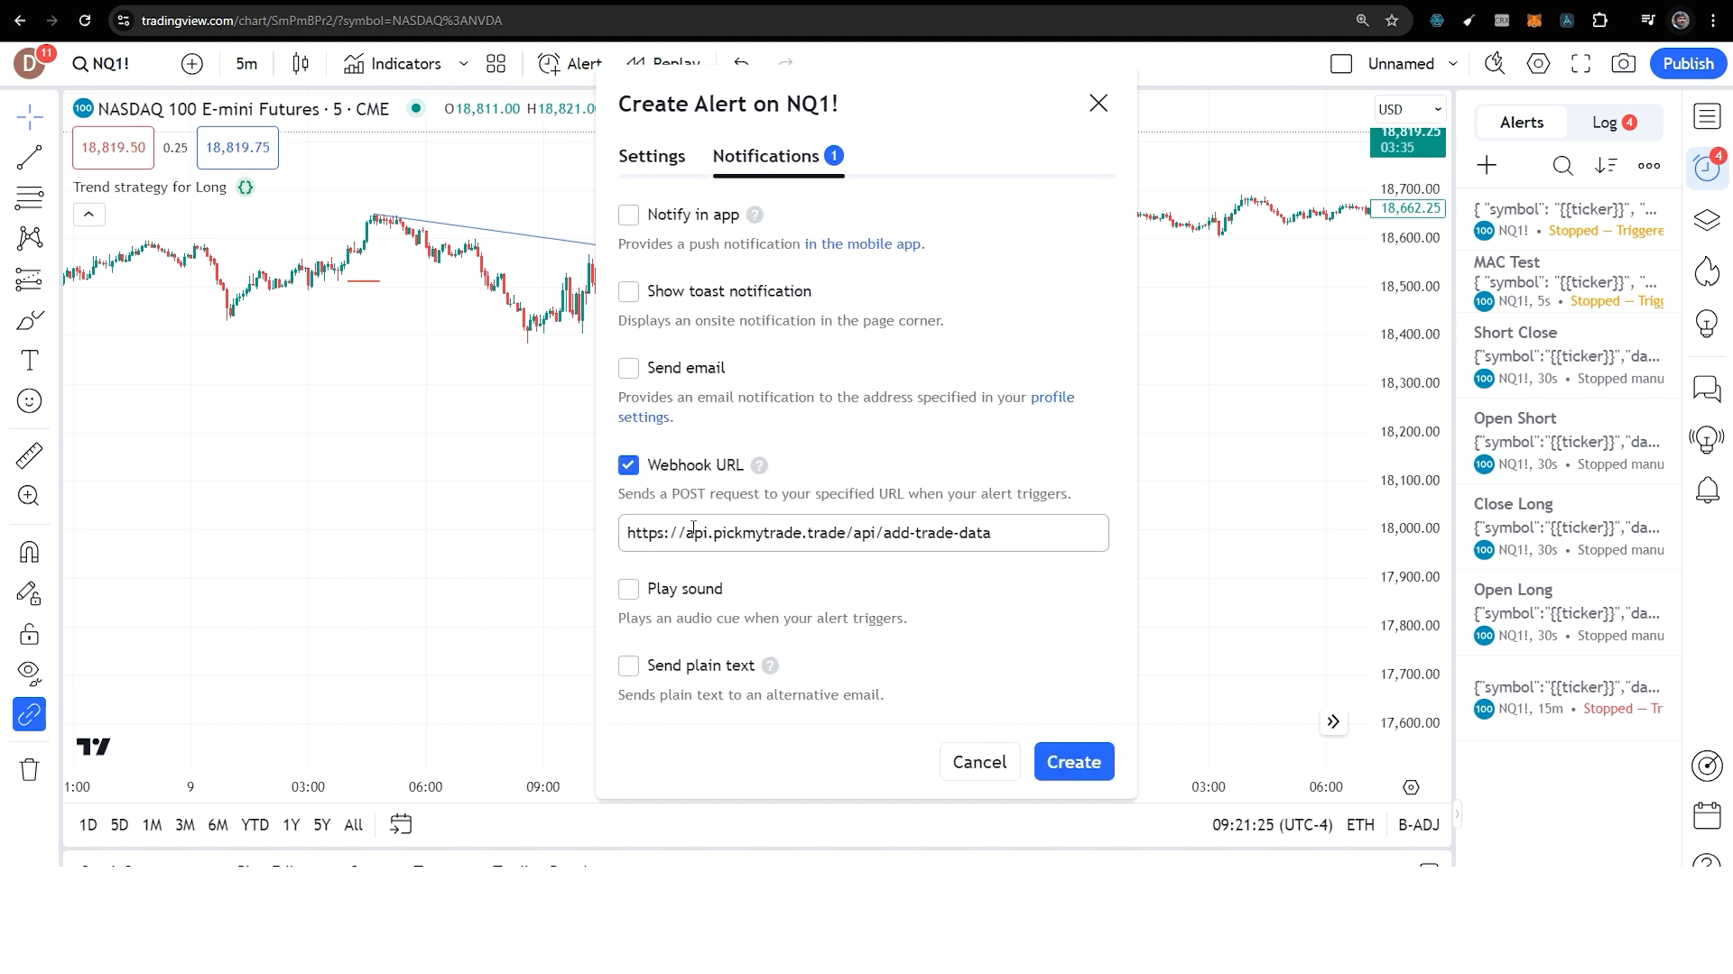Open the Indicators button
The image size is (1733, 974).
393,64
